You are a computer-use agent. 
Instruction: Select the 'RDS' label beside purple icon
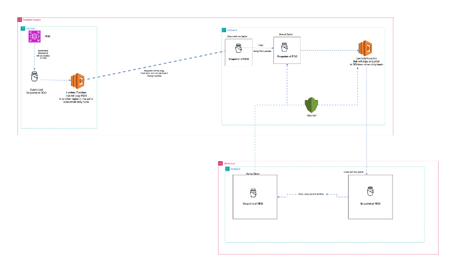(47, 37)
